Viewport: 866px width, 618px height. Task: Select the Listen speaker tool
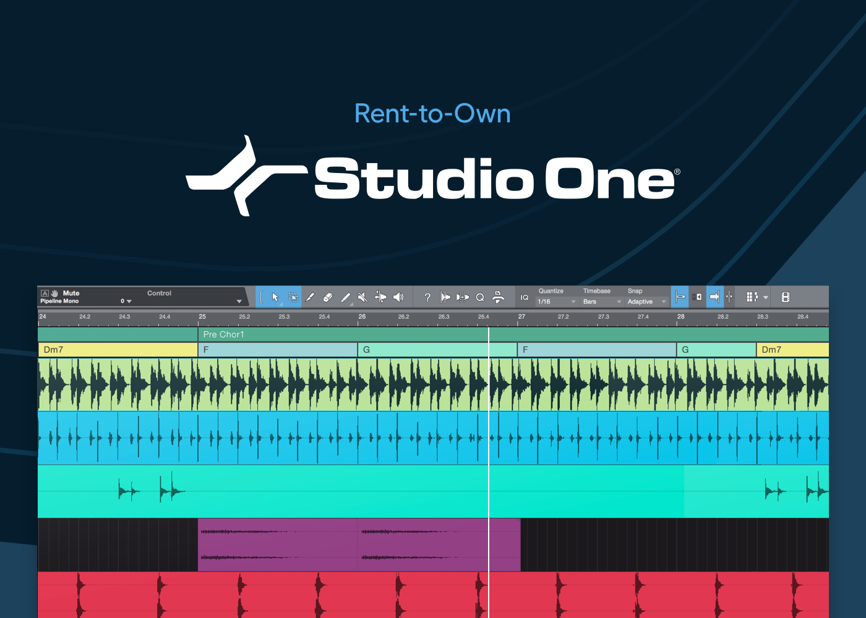click(x=398, y=297)
